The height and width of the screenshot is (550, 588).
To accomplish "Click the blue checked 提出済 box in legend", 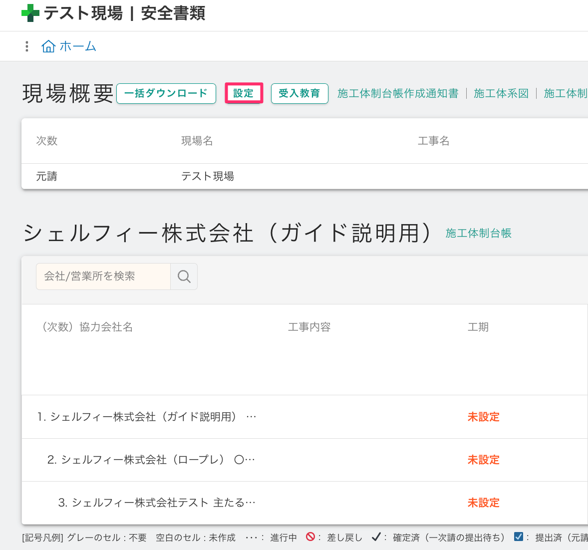I will click(x=519, y=537).
